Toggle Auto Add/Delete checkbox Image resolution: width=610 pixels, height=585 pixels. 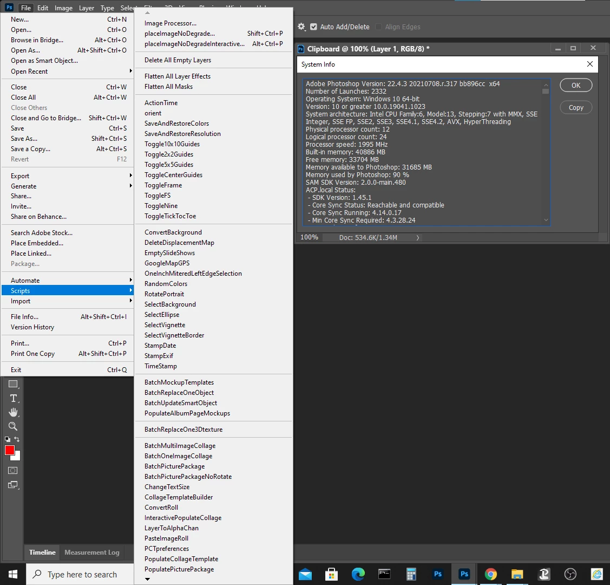[313, 27]
